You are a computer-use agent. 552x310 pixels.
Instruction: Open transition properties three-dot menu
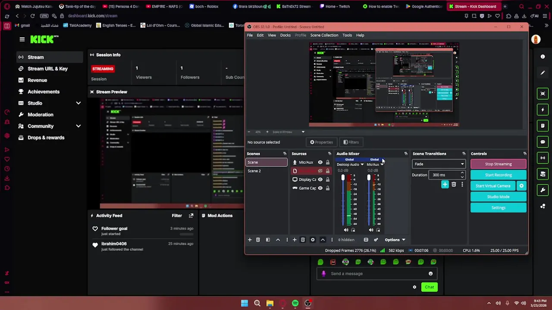point(462,185)
